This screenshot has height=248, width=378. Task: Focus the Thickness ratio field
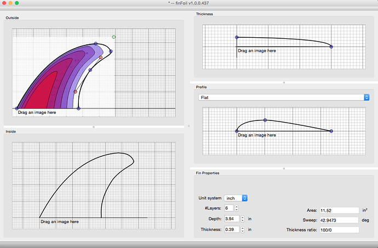[x=340, y=230]
